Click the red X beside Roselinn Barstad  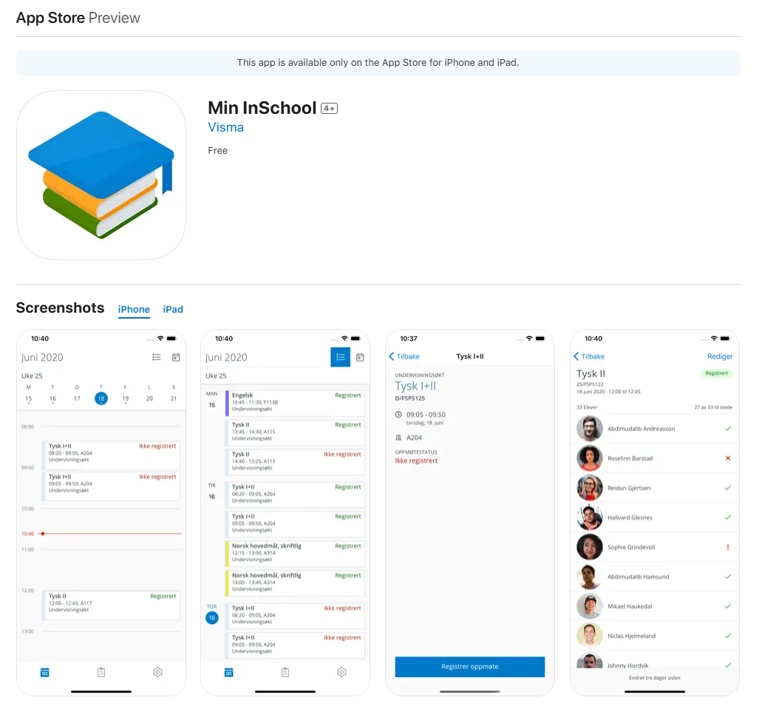[x=727, y=458]
